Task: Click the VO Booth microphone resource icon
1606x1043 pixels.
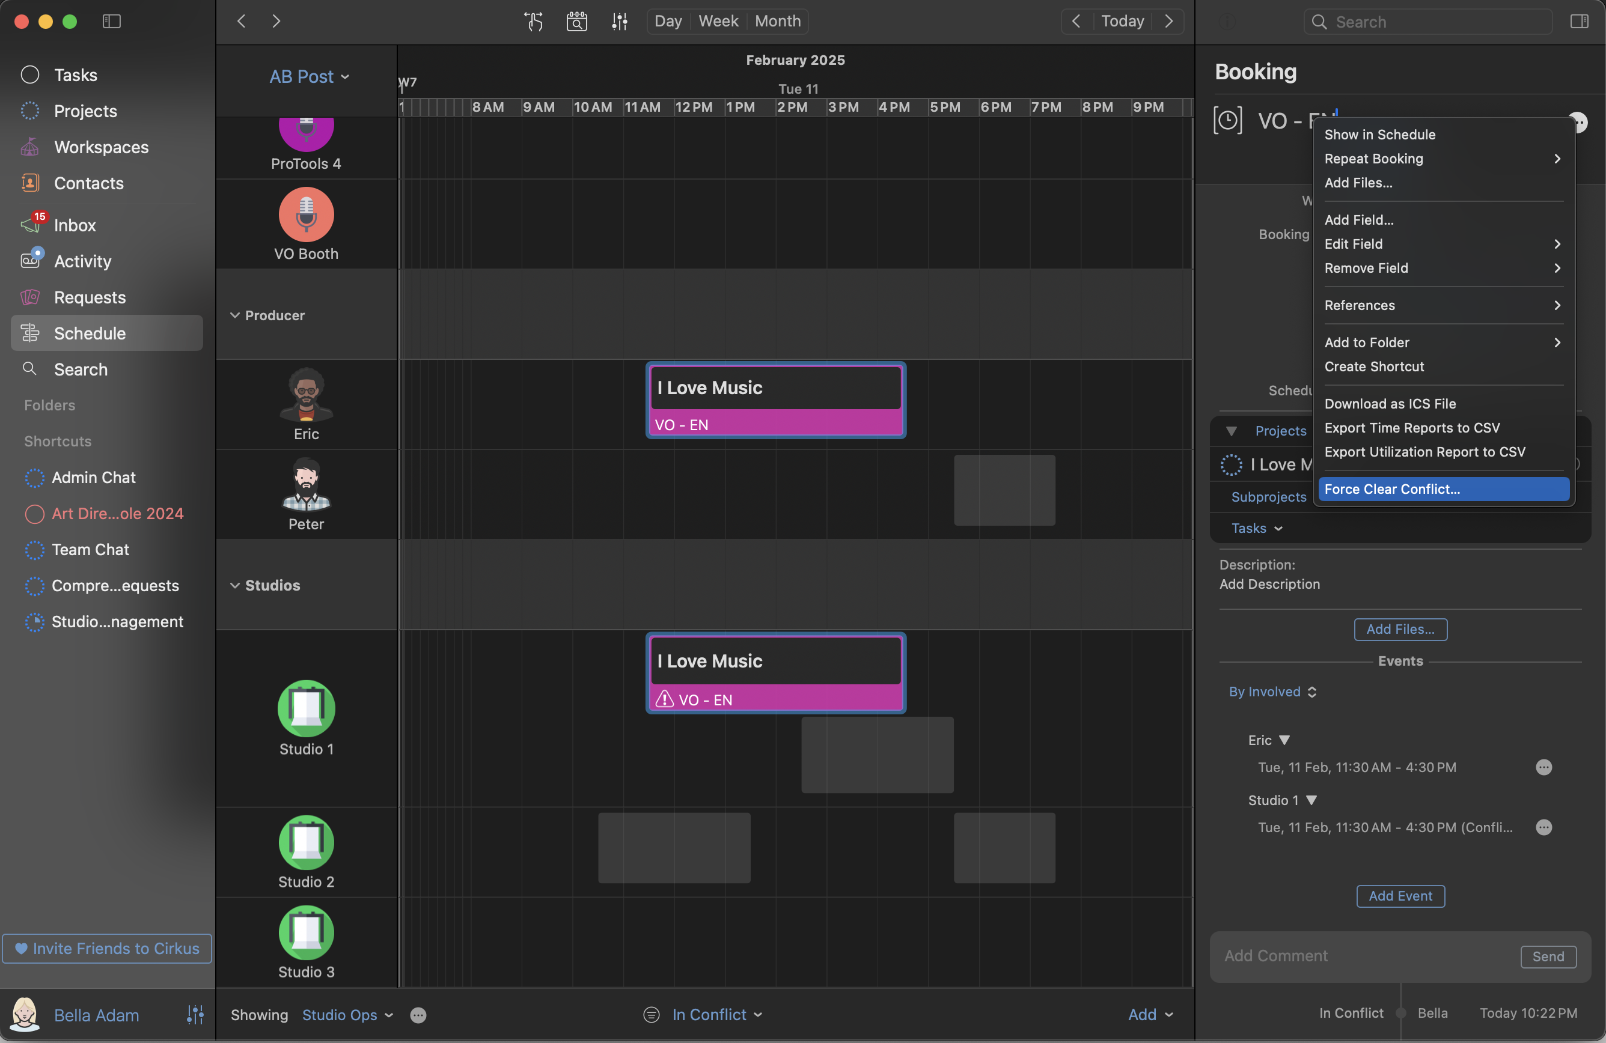Action: pos(306,214)
